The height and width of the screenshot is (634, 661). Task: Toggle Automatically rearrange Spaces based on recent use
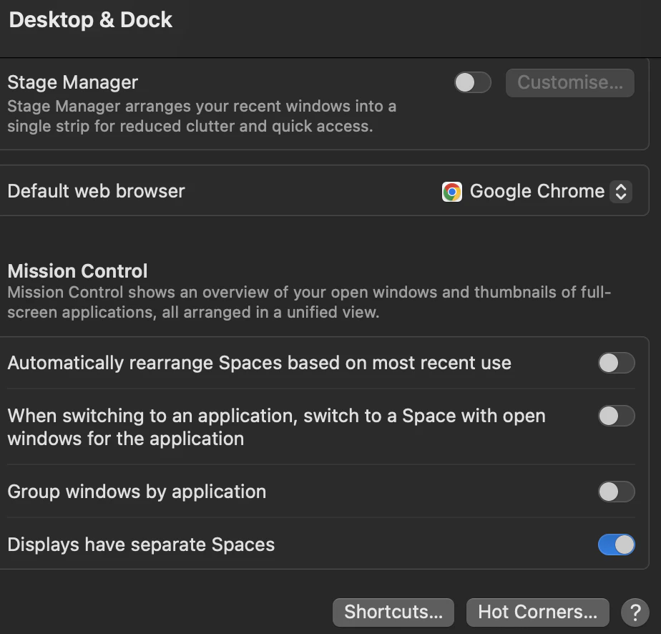pyautogui.click(x=617, y=363)
